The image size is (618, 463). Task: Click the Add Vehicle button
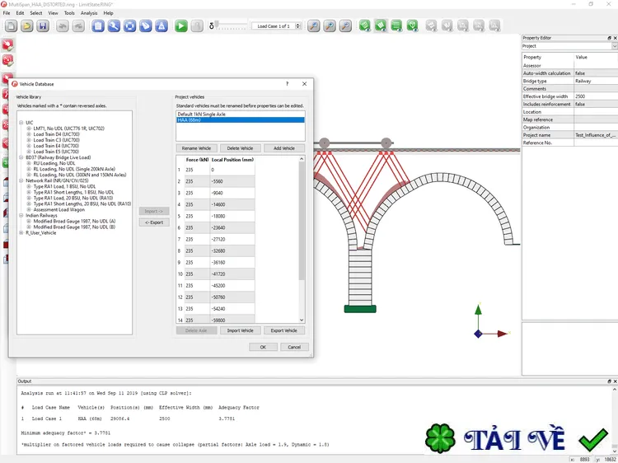284,148
